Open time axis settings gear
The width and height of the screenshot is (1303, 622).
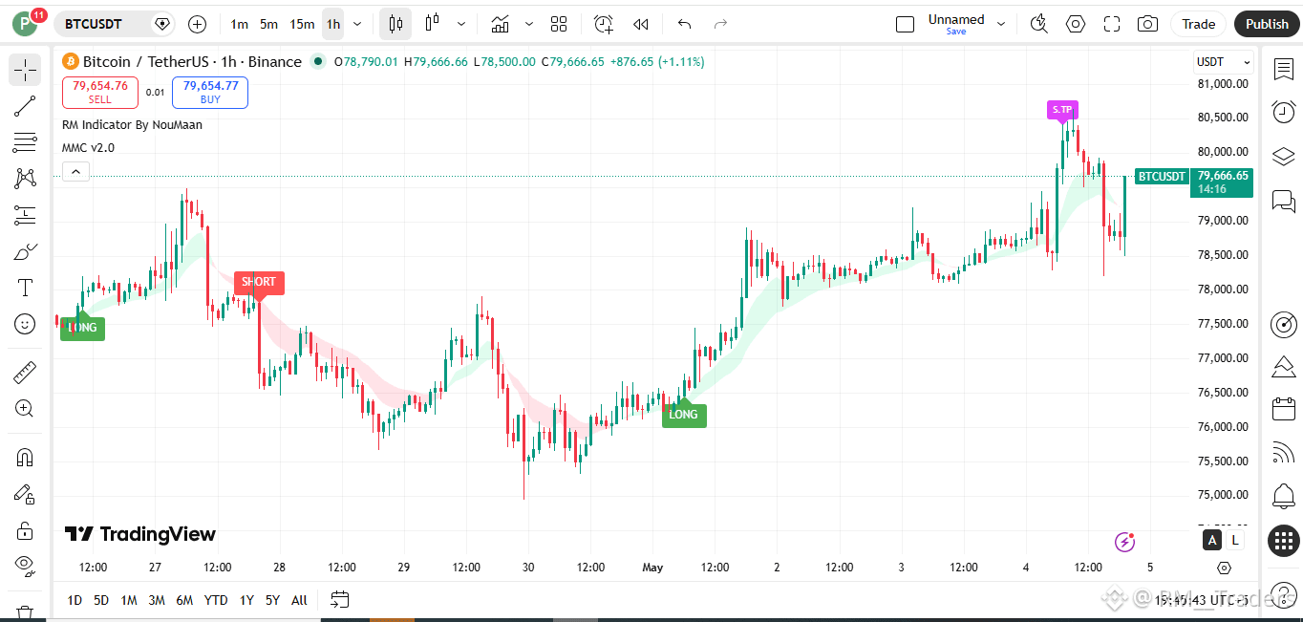click(x=1224, y=568)
